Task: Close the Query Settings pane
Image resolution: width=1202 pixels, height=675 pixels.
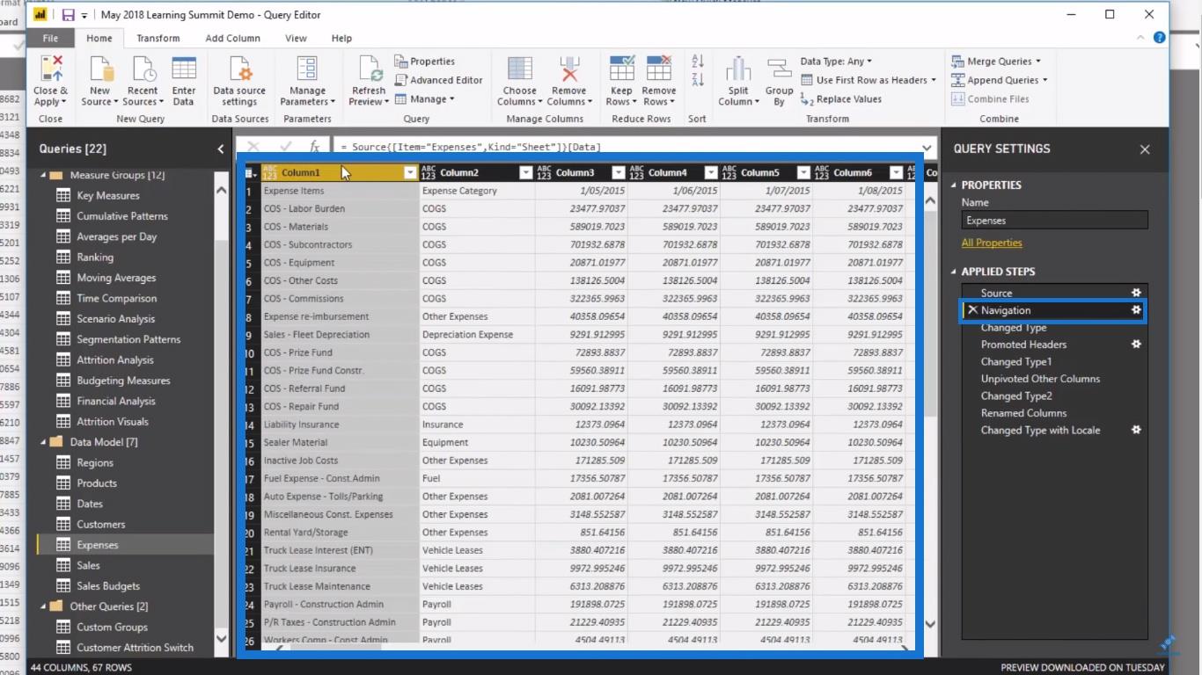Action: click(x=1145, y=149)
